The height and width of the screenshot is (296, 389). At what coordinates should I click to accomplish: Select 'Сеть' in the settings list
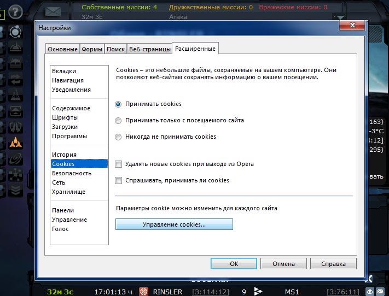[x=79, y=182]
